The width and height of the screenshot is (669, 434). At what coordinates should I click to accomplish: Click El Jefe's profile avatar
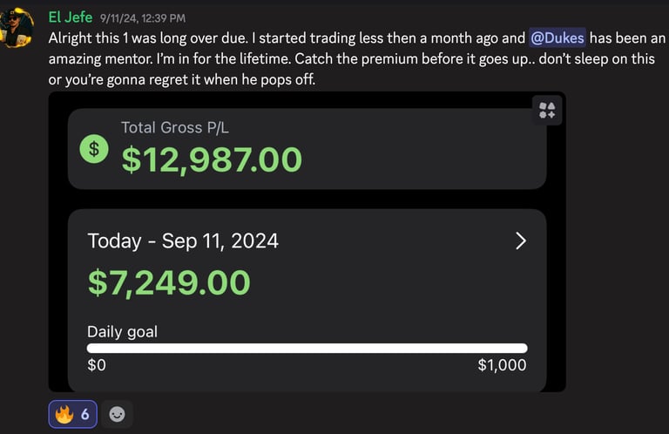click(x=17, y=26)
